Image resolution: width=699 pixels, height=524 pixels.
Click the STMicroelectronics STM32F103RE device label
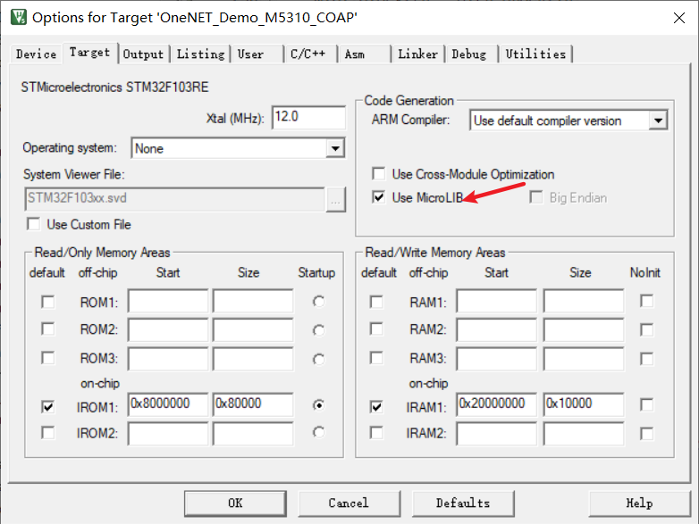114,87
